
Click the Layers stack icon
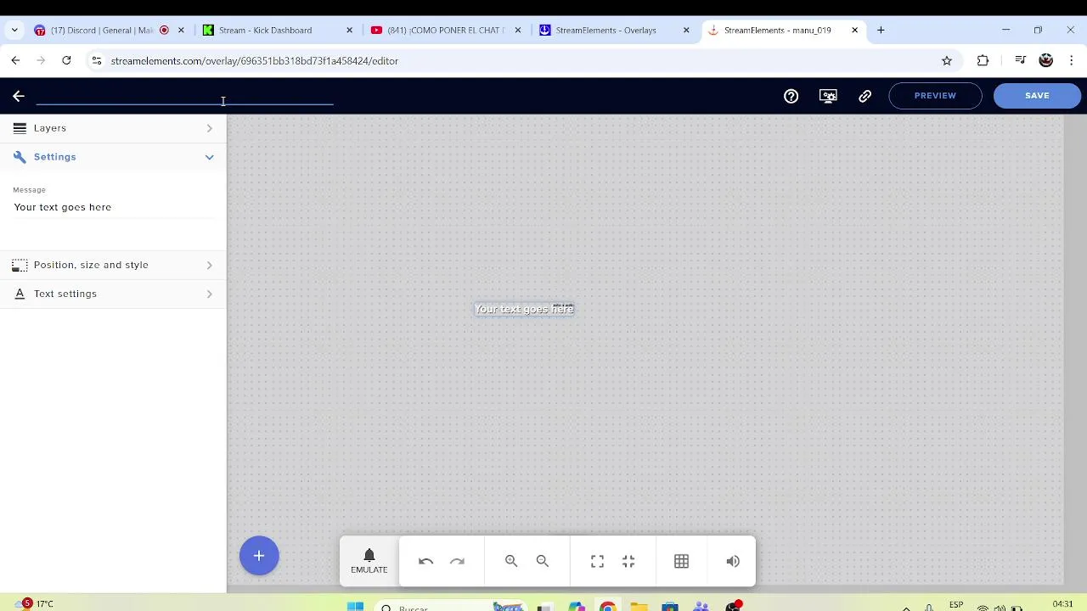pos(20,128)
